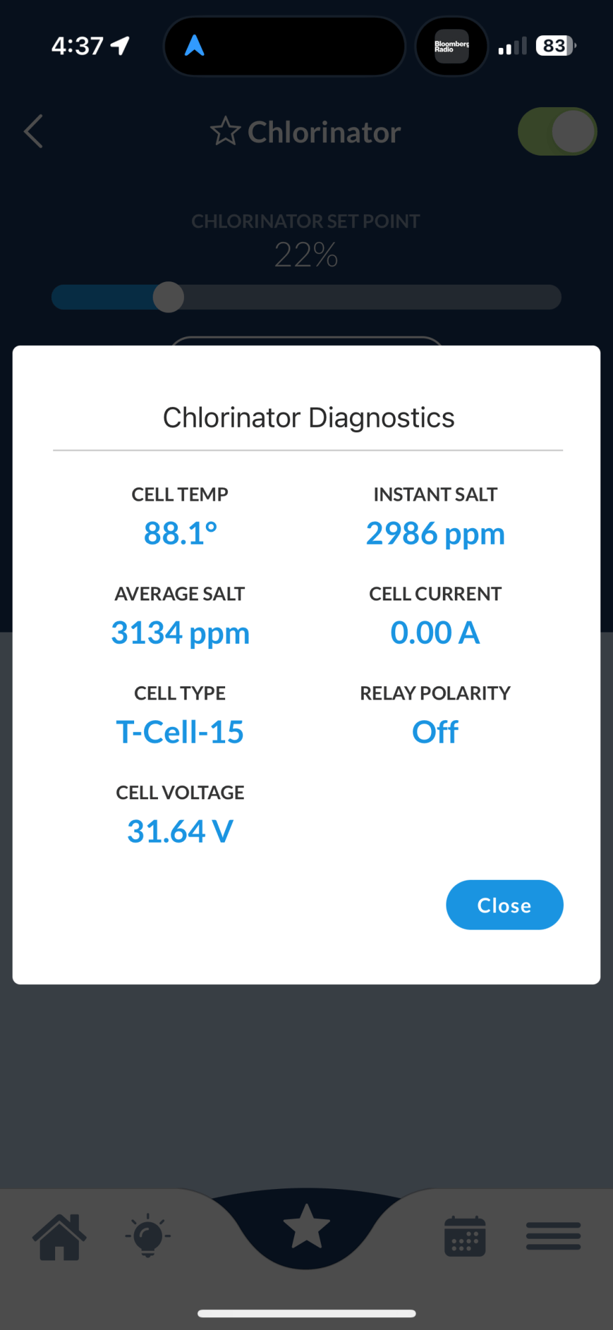Select the favorites star in bottom bar
Image resolution: width=613 pixels, height=1330 pixels.
pyautogui.click(x=306, y=1226)
